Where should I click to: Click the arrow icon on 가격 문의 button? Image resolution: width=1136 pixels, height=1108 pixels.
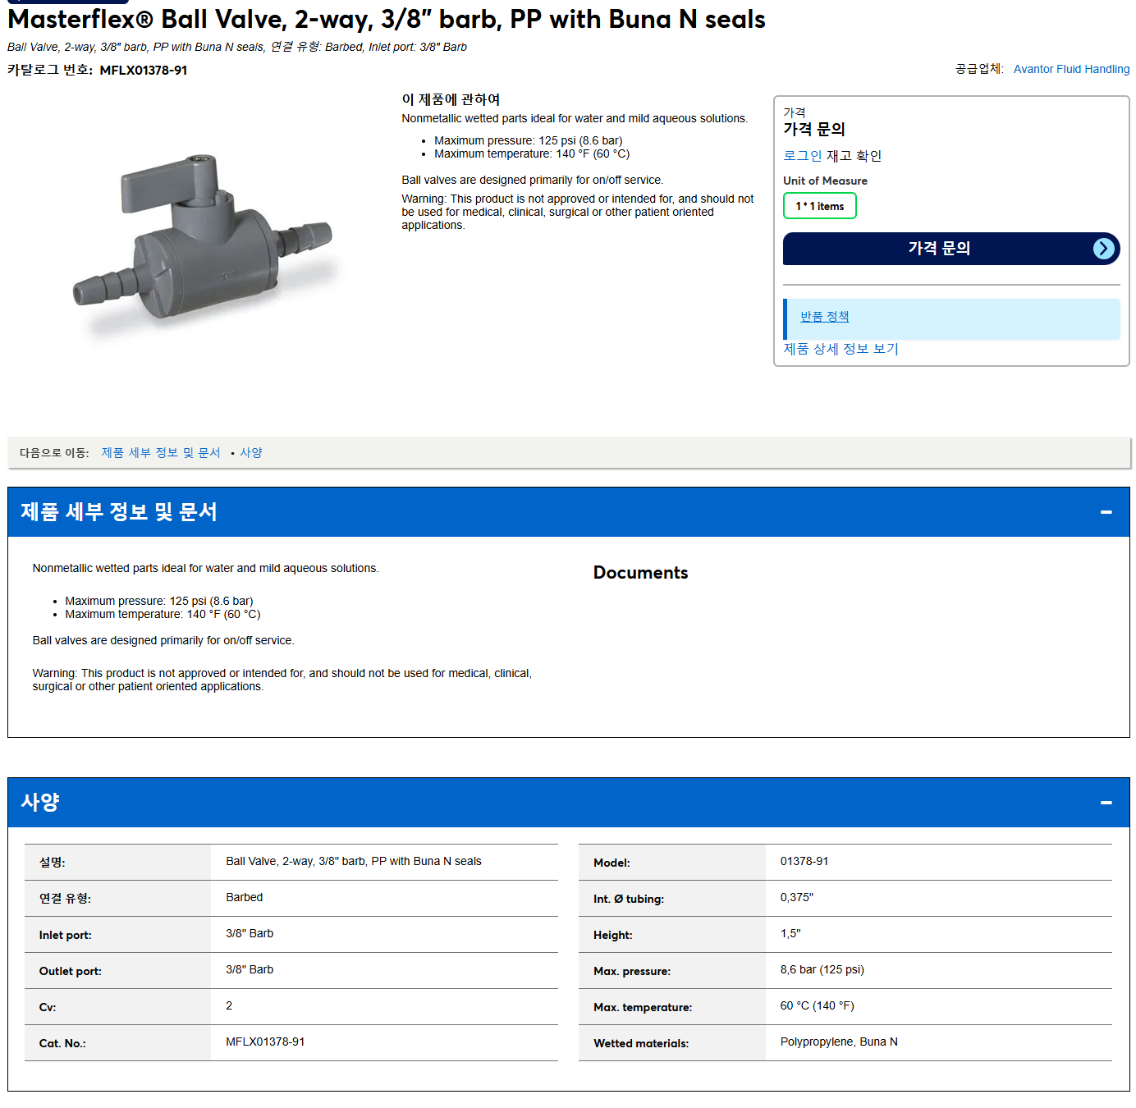click(1104, 249)
